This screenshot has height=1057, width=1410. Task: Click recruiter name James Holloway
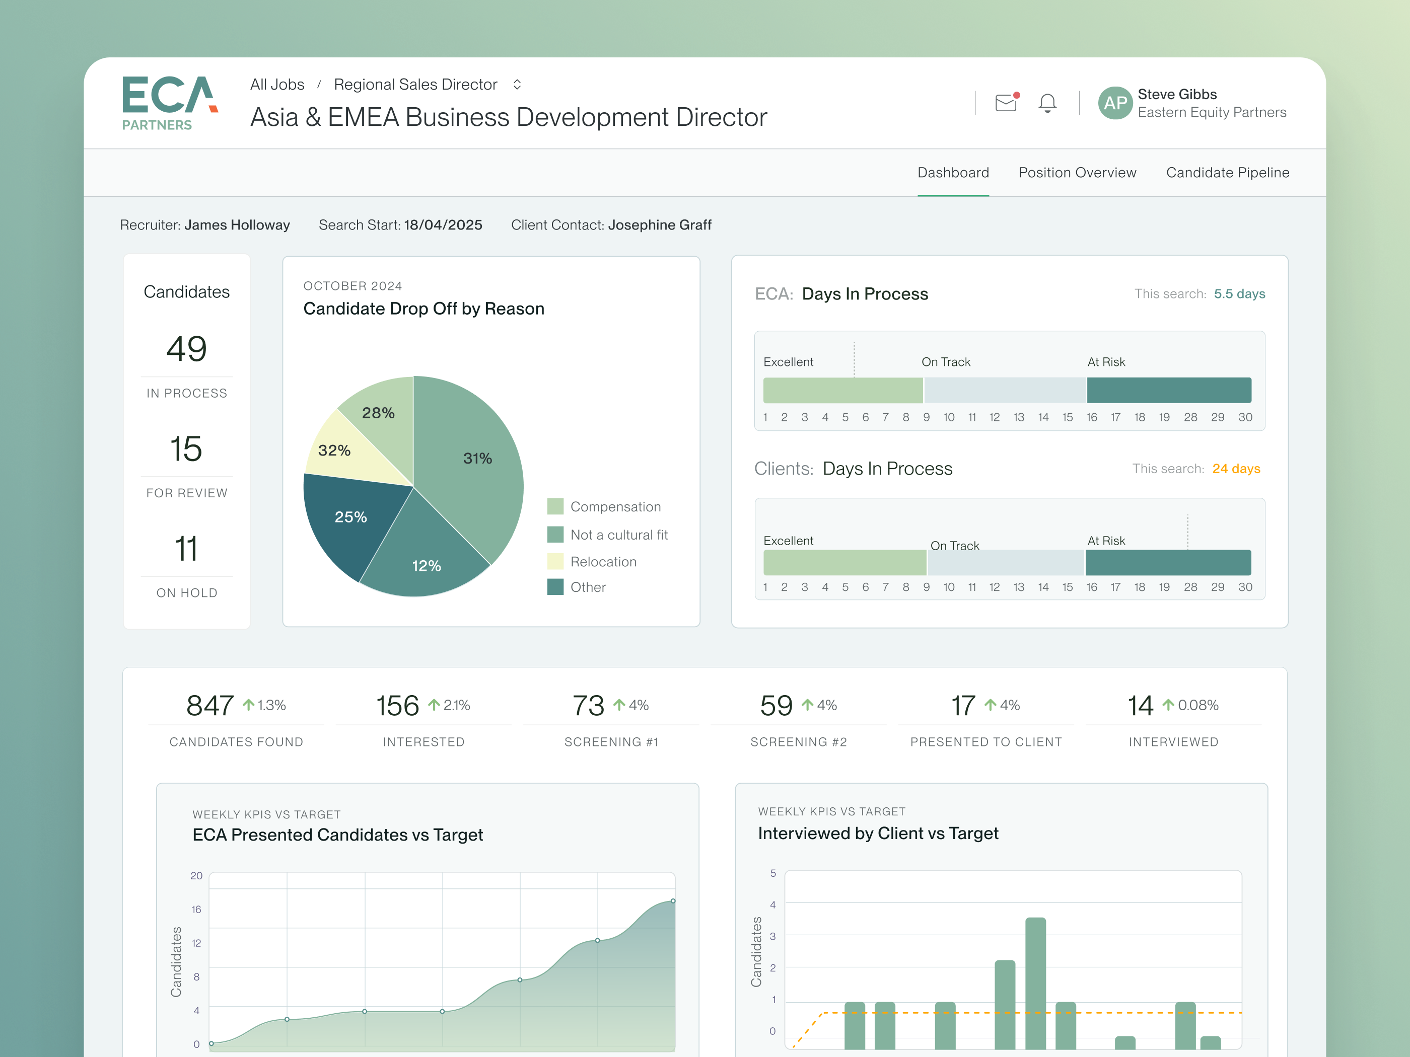[x=237, y=224]
